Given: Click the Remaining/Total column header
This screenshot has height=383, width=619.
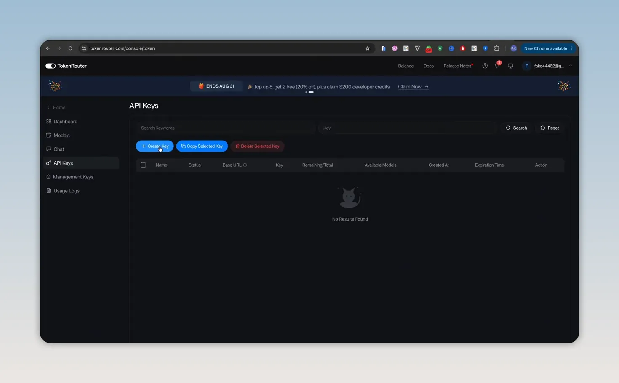Looking at the screenshot, I should point(318,165).
